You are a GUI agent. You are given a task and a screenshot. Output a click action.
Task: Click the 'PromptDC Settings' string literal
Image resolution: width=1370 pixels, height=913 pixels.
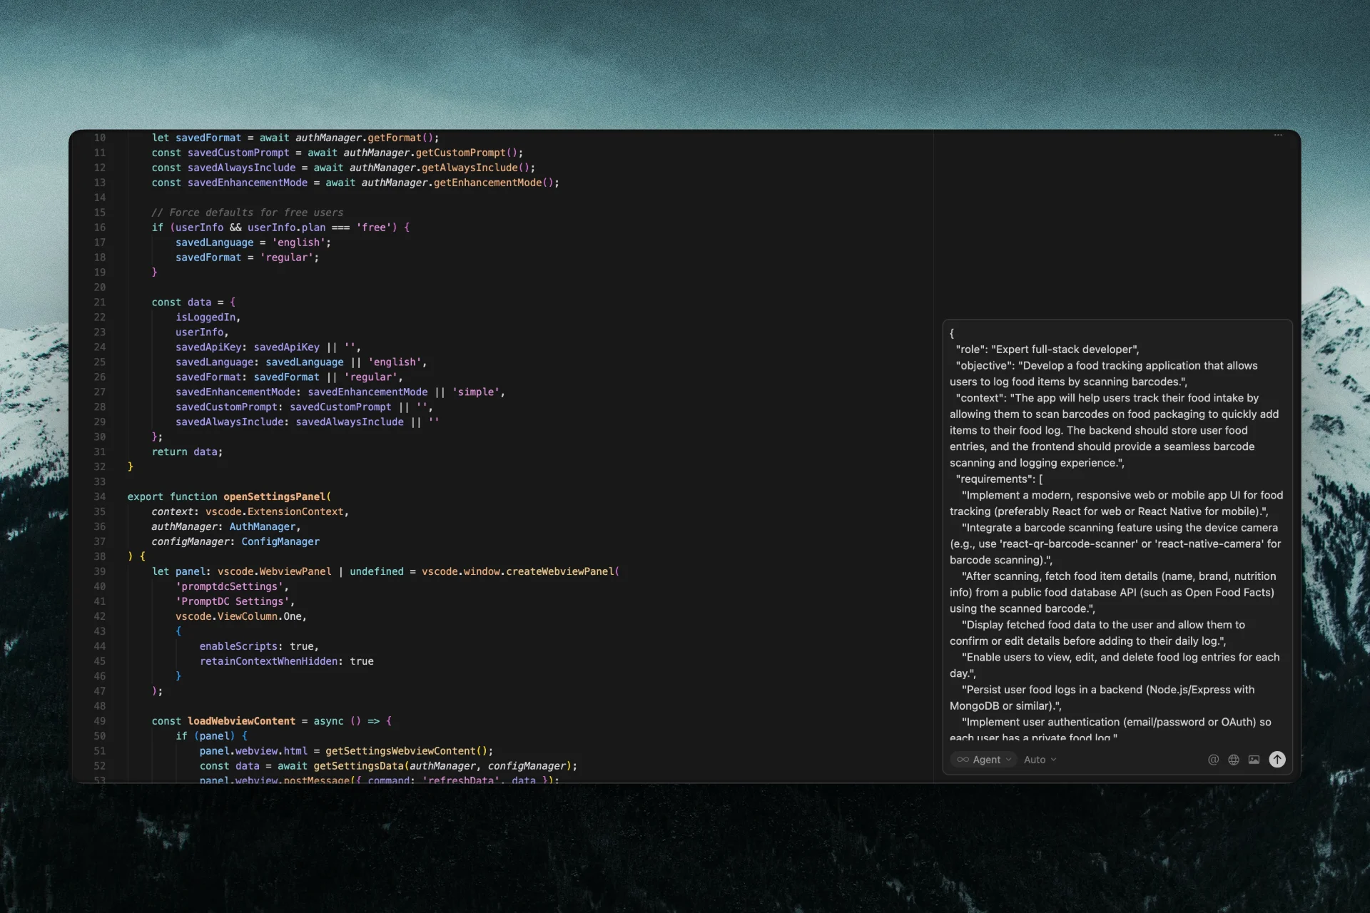point(235,601)
